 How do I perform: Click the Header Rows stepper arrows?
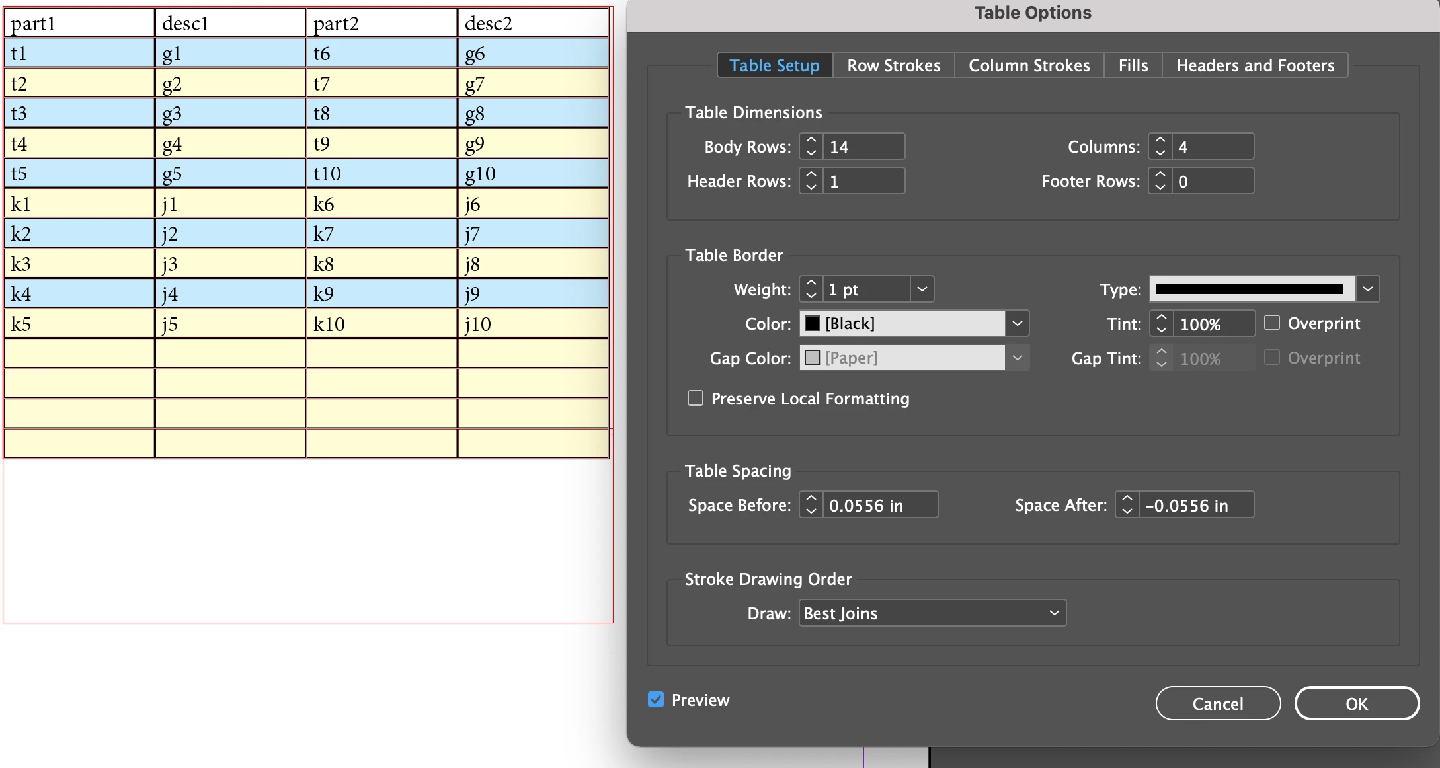point(811,181)
